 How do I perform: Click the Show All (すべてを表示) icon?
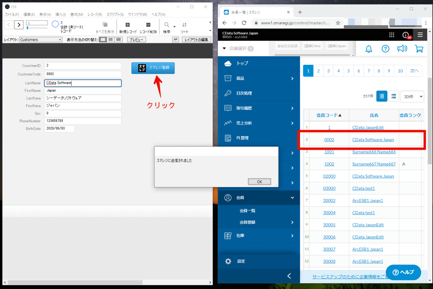[x=105, y=25]
